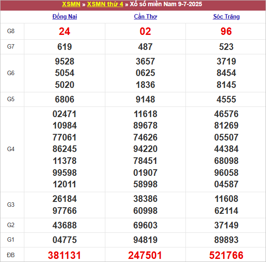
Task: Select G4 number 10984
Action: pos(65,125)
